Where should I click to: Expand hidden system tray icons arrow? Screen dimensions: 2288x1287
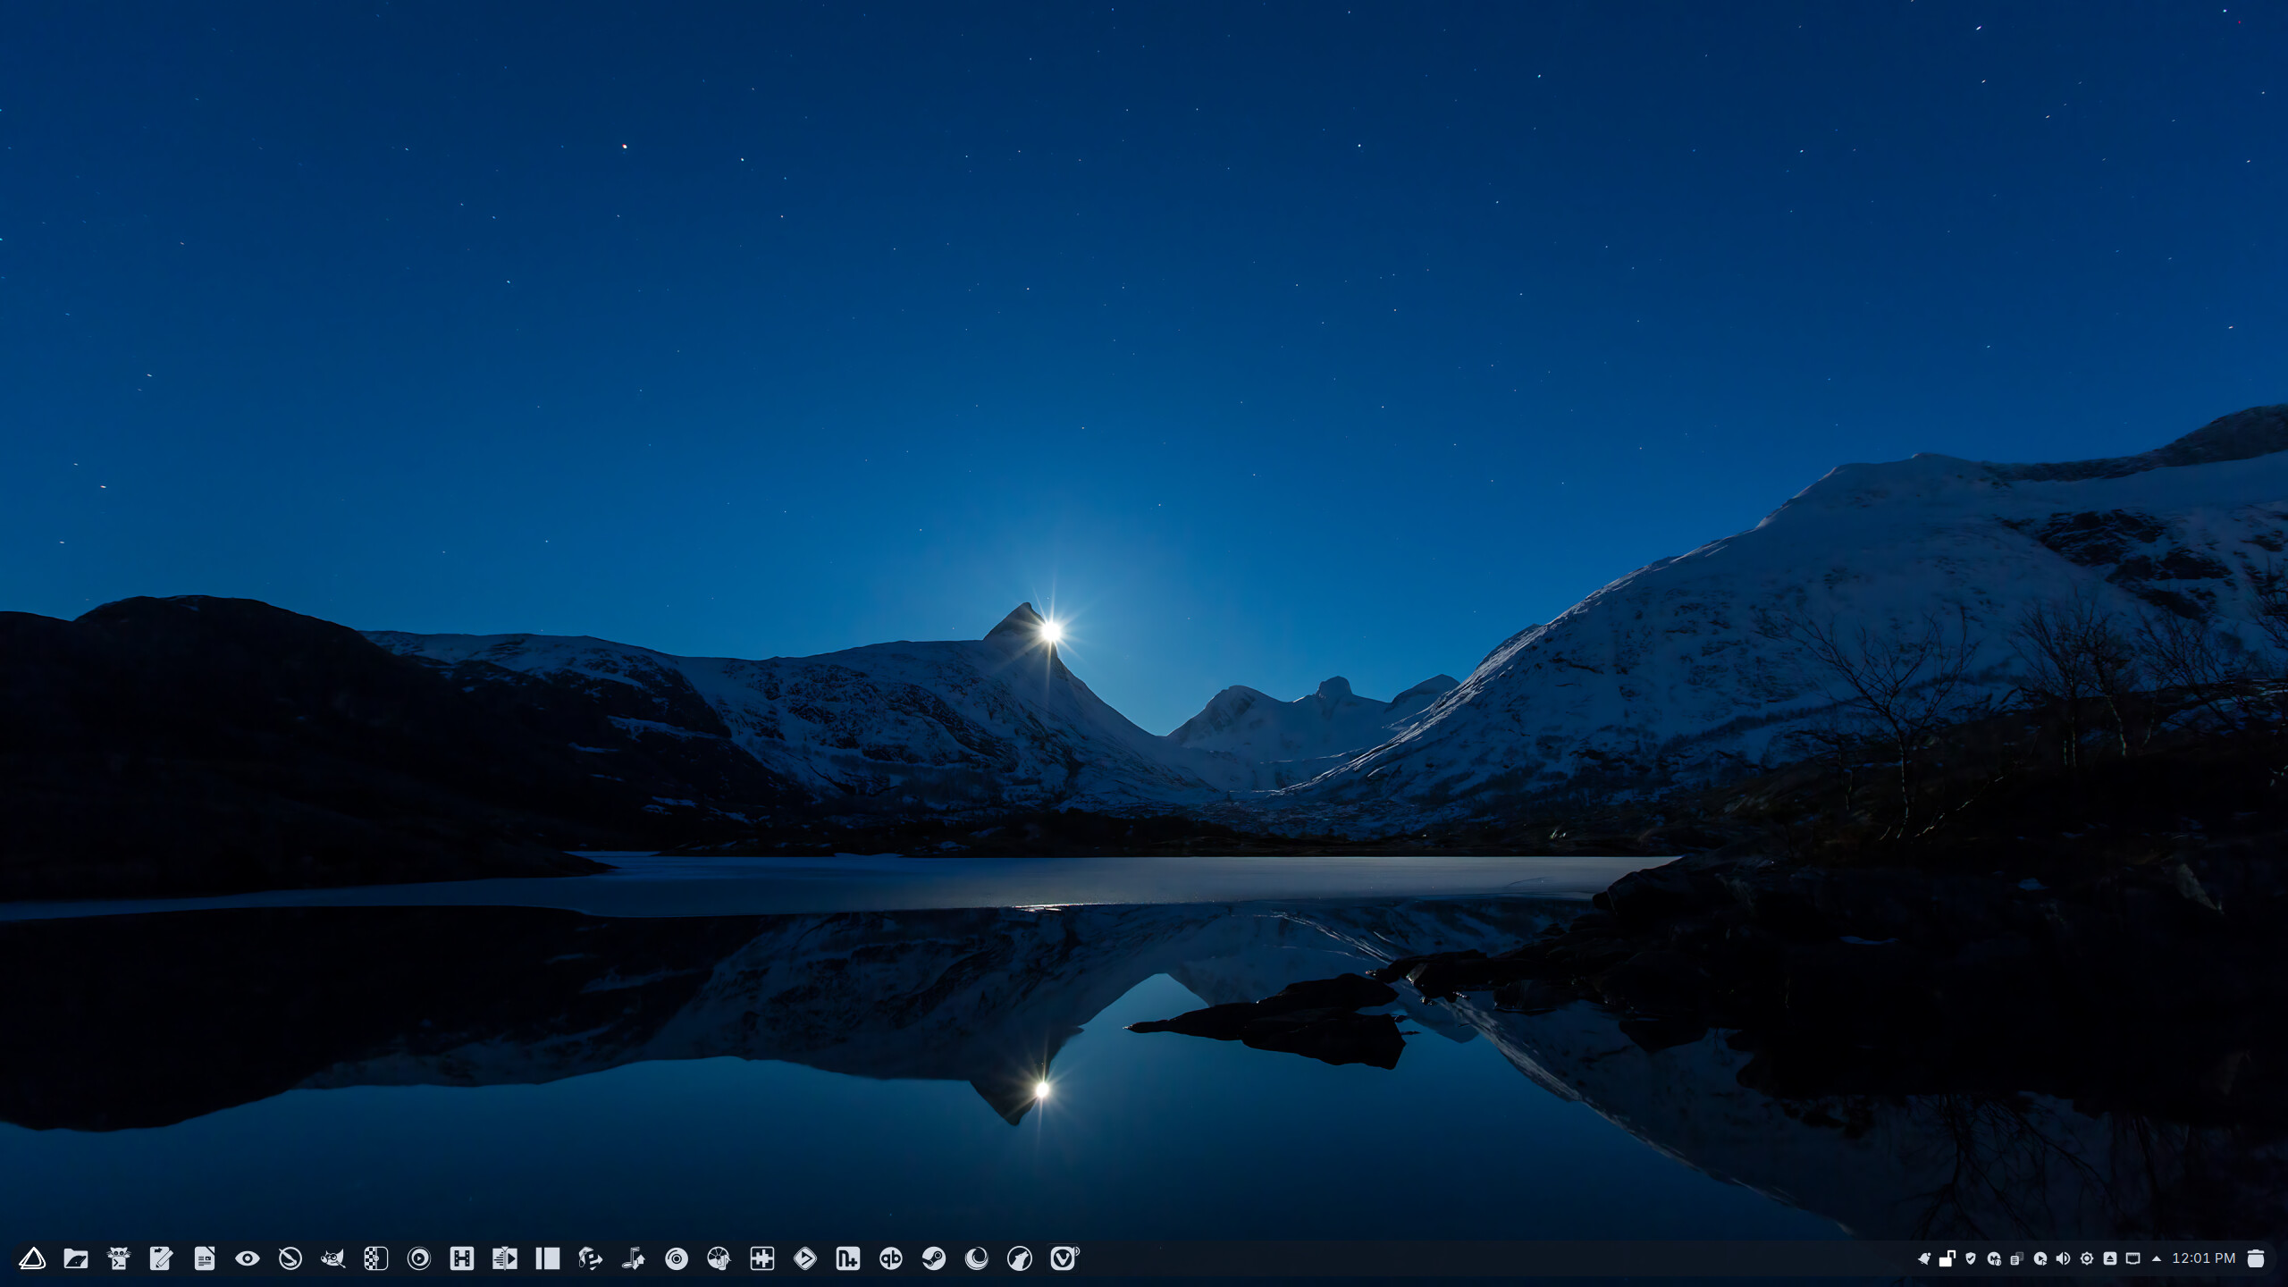coord(2157,1258)
